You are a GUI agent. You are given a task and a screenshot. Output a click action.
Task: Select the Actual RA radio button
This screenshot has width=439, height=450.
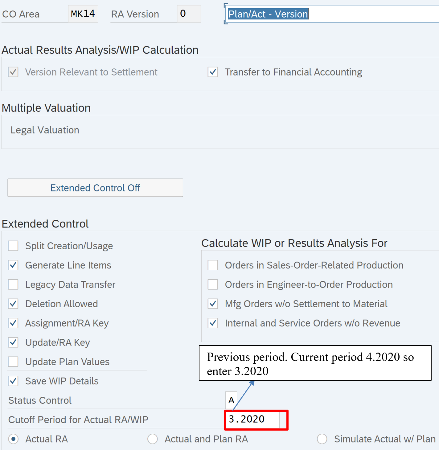coord(13,439)
